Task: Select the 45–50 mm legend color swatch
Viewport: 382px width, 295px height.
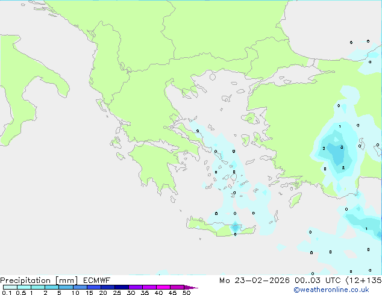Action: click(177, 287)
